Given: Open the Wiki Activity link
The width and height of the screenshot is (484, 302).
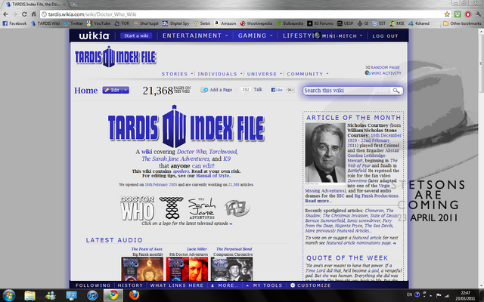Looking at the screenshot, I should [x=383, y=73].
